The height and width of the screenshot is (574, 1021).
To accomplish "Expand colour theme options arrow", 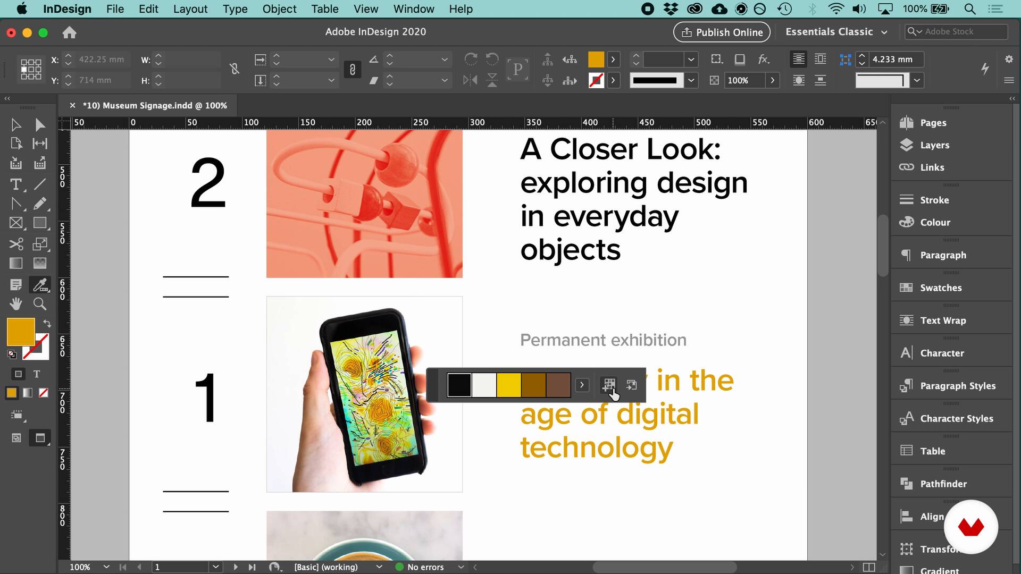I will pos(582,385).
